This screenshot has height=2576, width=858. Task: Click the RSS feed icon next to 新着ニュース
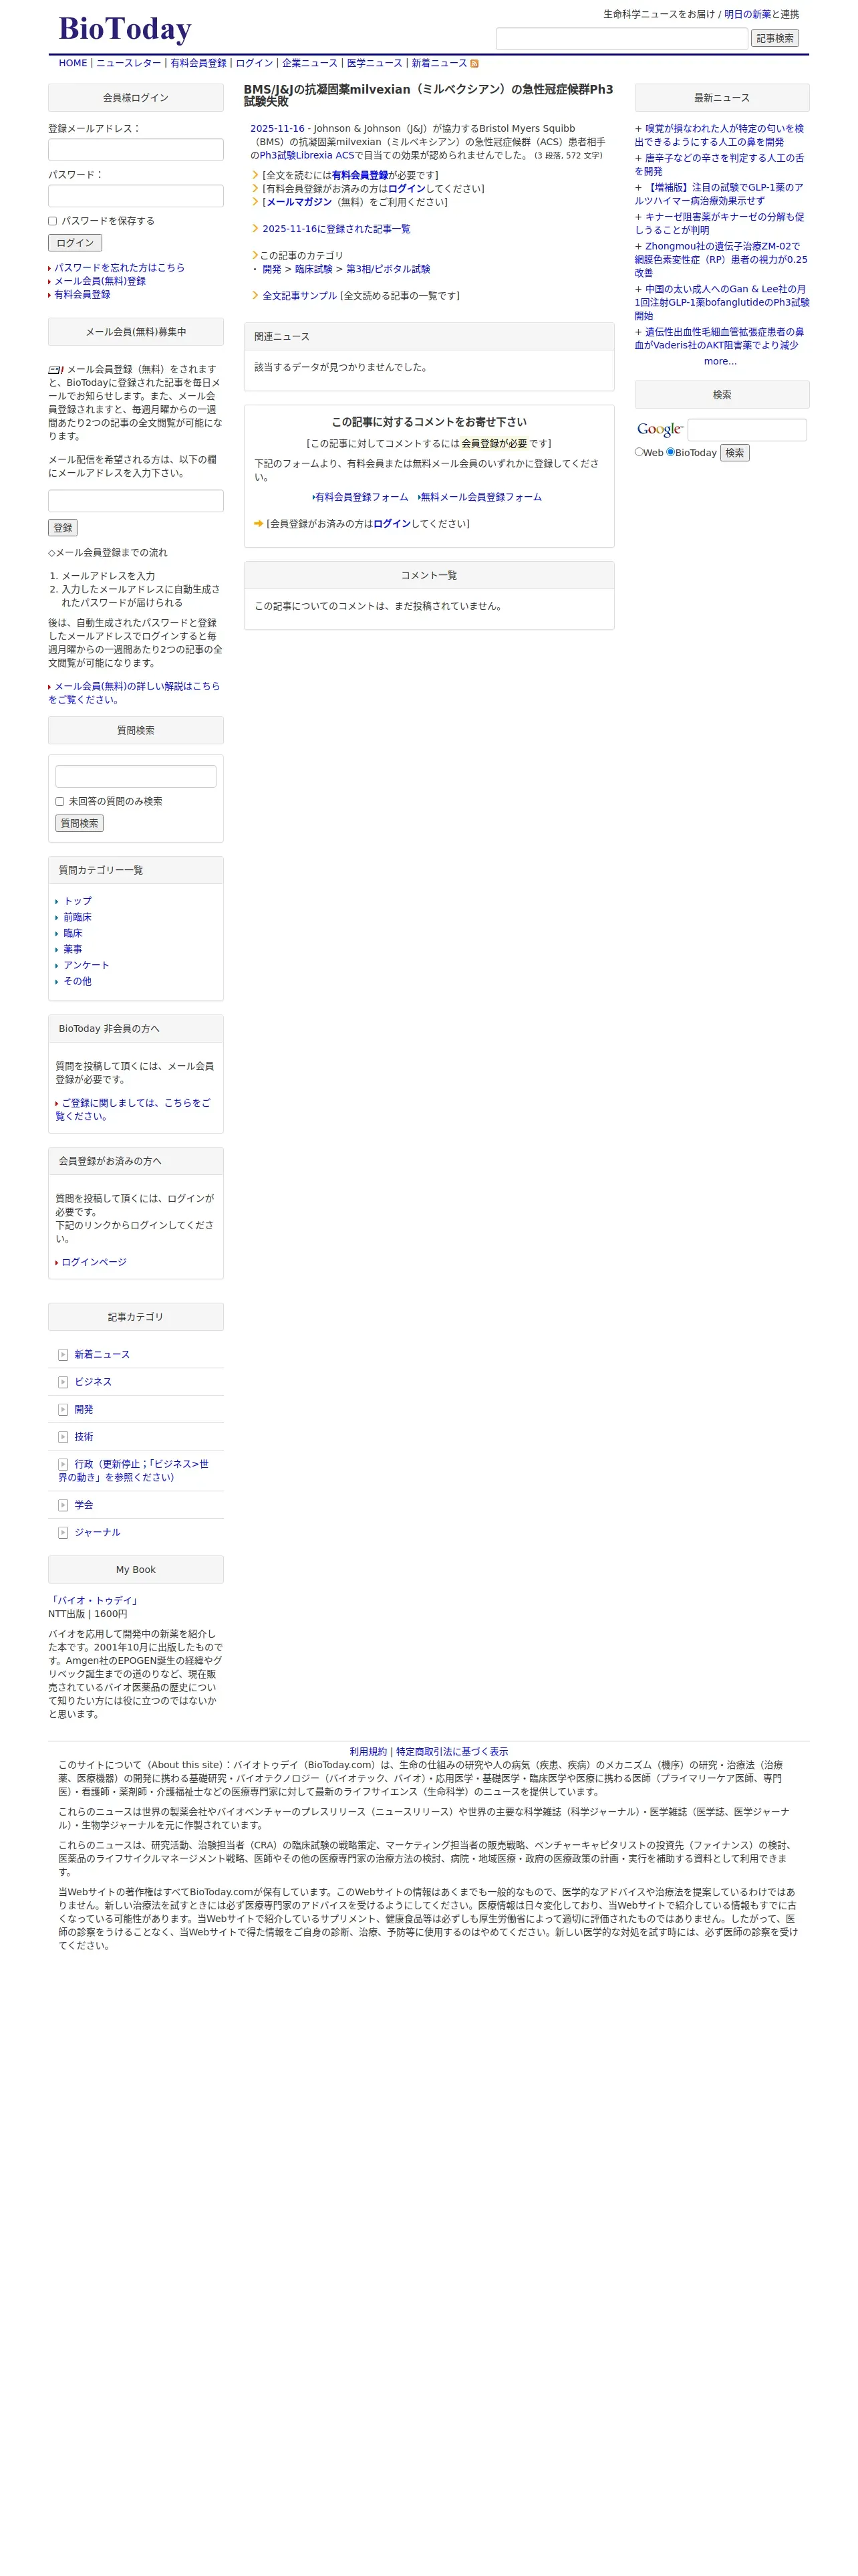474,63
